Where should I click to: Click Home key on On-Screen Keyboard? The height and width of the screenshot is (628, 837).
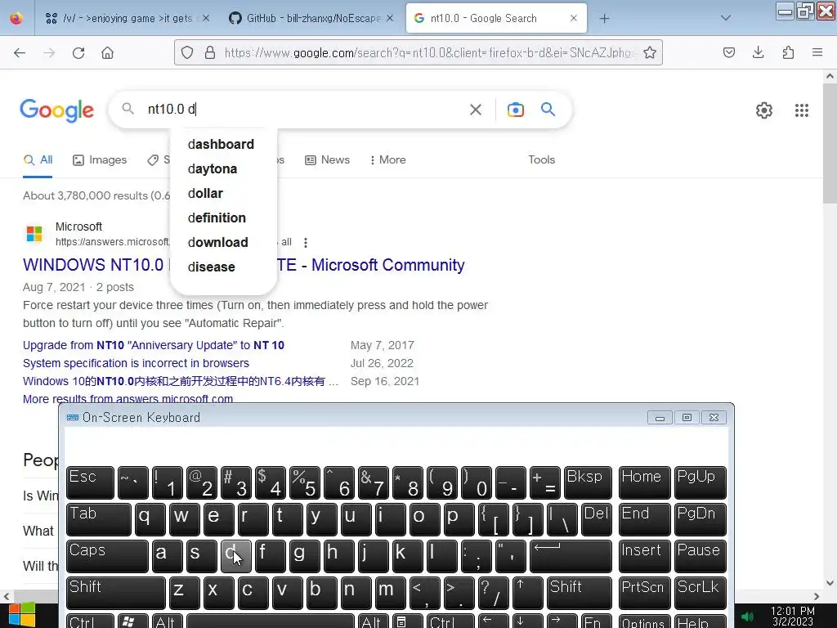click(x=644, y=482)
